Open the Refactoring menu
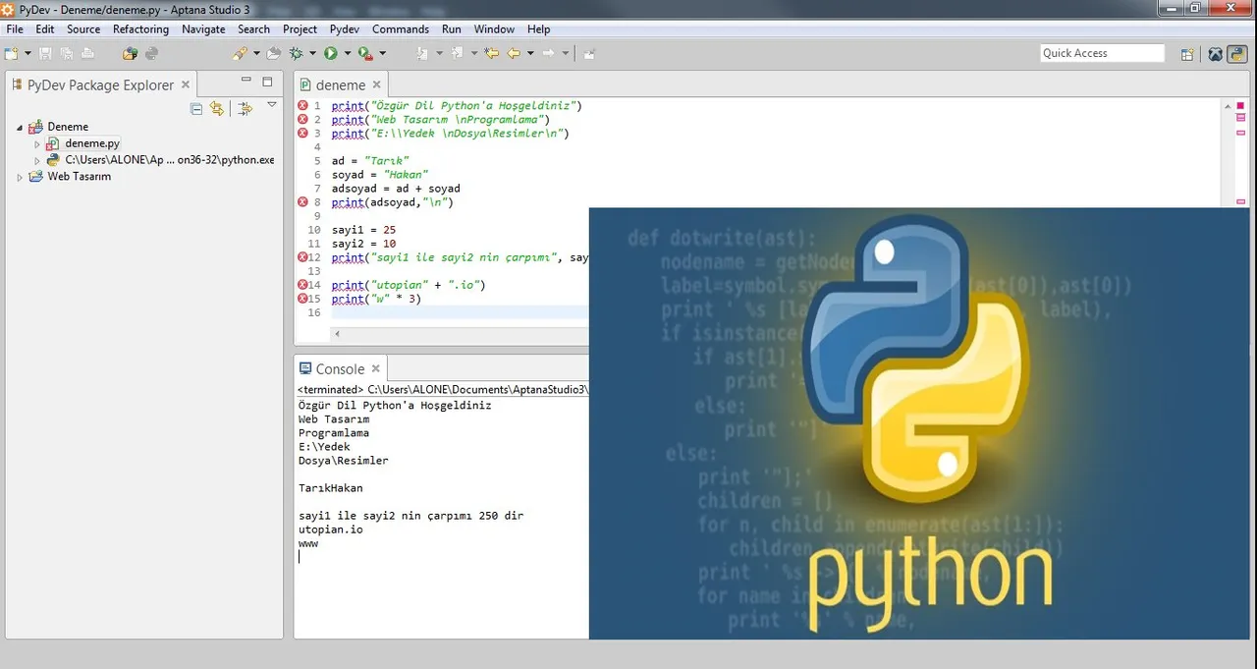Viewport: 1257px width, 669px height. coord(140,29)
